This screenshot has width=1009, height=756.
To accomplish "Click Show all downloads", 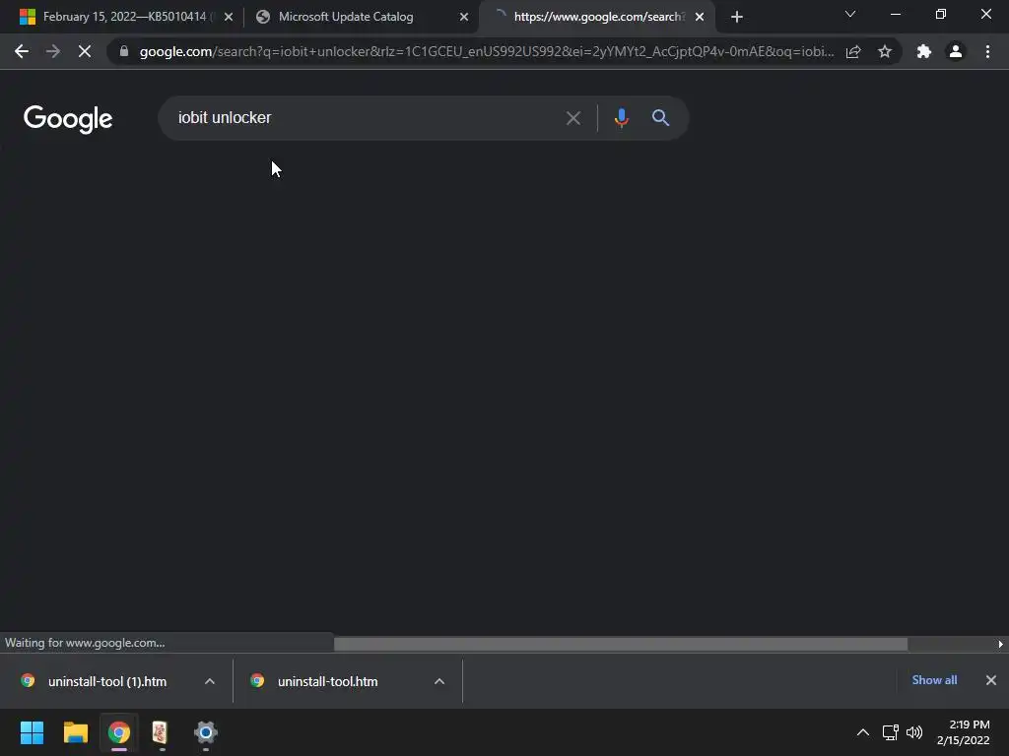I will point(934,680).
